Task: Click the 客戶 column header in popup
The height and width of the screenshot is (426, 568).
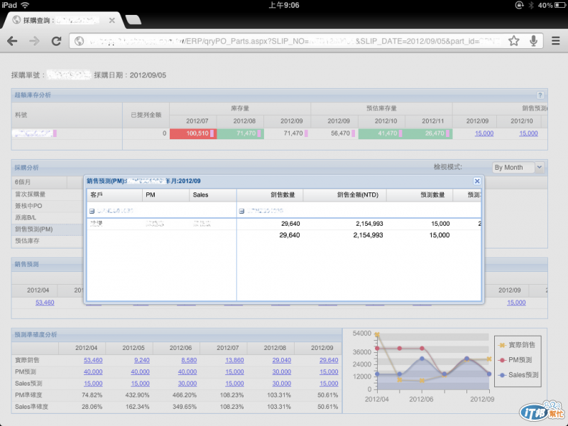Action: pos(114,195)
